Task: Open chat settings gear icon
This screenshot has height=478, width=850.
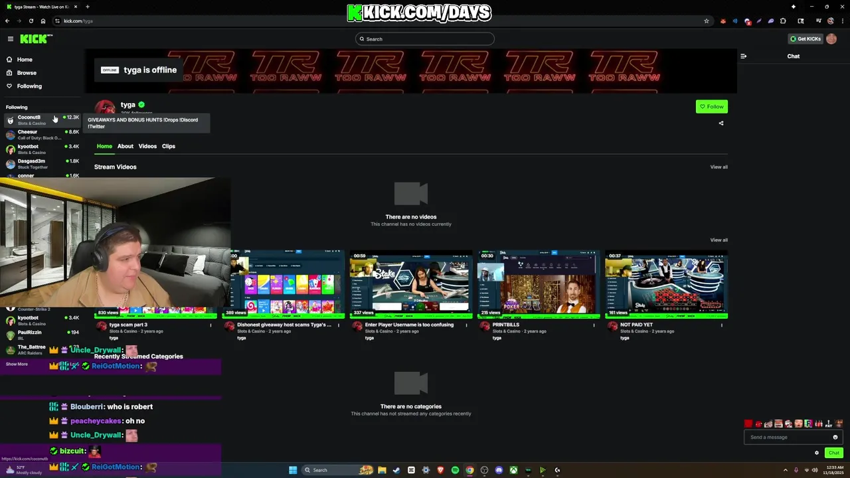Action: (817, 453)
